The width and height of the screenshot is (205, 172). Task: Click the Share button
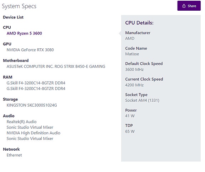pos(189,6)
